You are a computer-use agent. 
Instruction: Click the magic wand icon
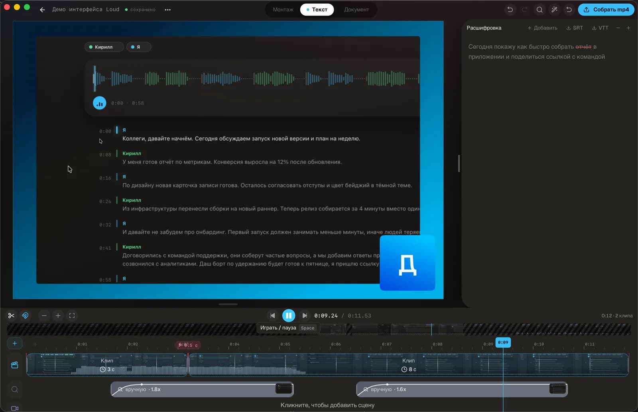[554, 10]
